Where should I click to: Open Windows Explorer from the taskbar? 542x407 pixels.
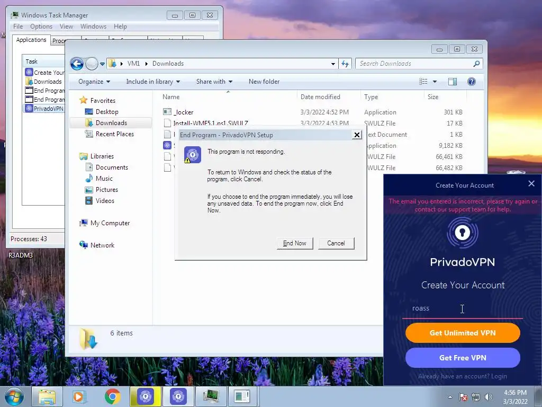click(47, 396)
